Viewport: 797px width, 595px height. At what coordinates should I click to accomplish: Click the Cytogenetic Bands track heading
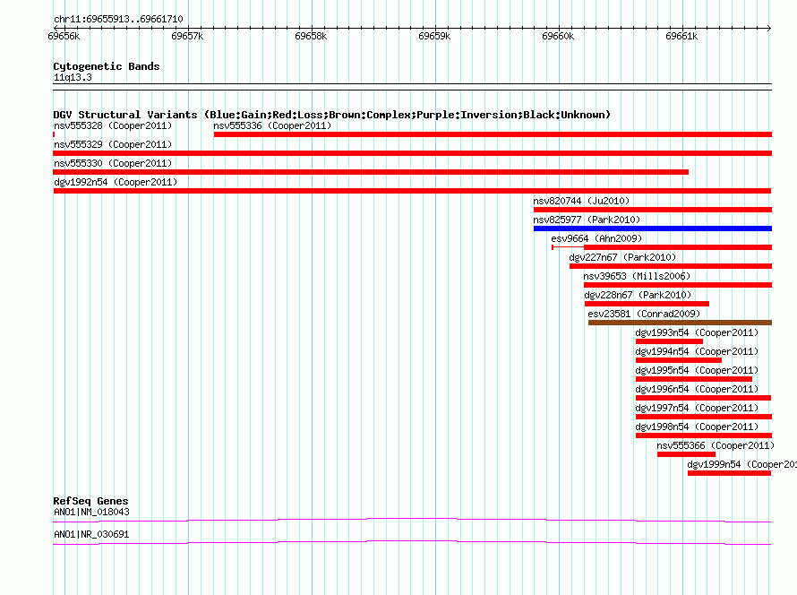107,66
